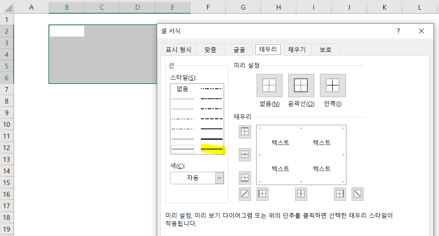Click the dialog help question mark button
This screenshot has width=439, height=236.
(398, 31)
